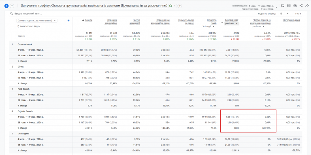Click total event count 314 047

212,33
